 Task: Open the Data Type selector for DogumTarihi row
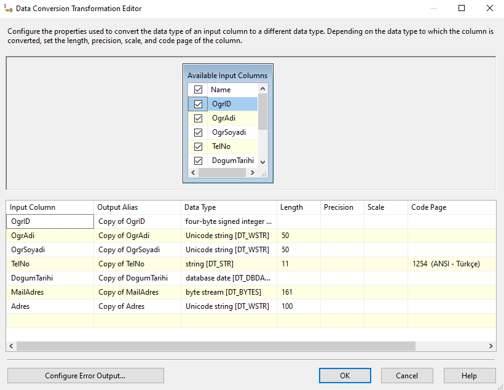click(x=229, y=277)
